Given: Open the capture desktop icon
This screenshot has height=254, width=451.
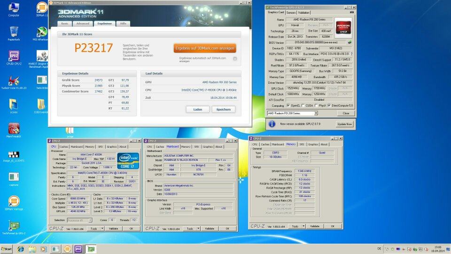Looking at the screenshot, I should [14, 179].
